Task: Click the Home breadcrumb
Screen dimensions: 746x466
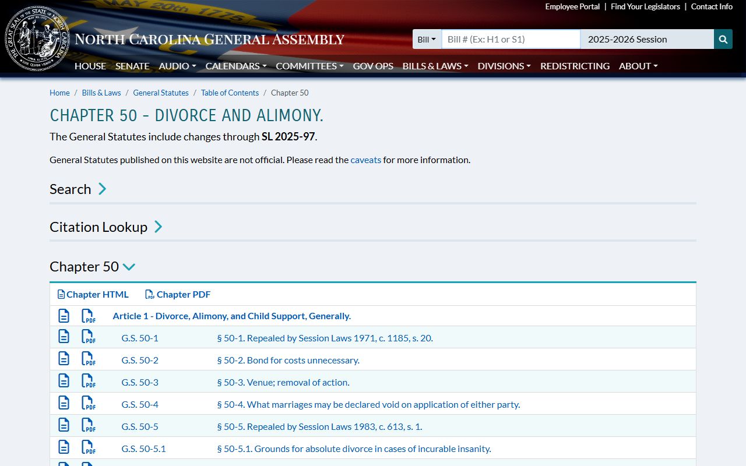Action: click(59, 93)
